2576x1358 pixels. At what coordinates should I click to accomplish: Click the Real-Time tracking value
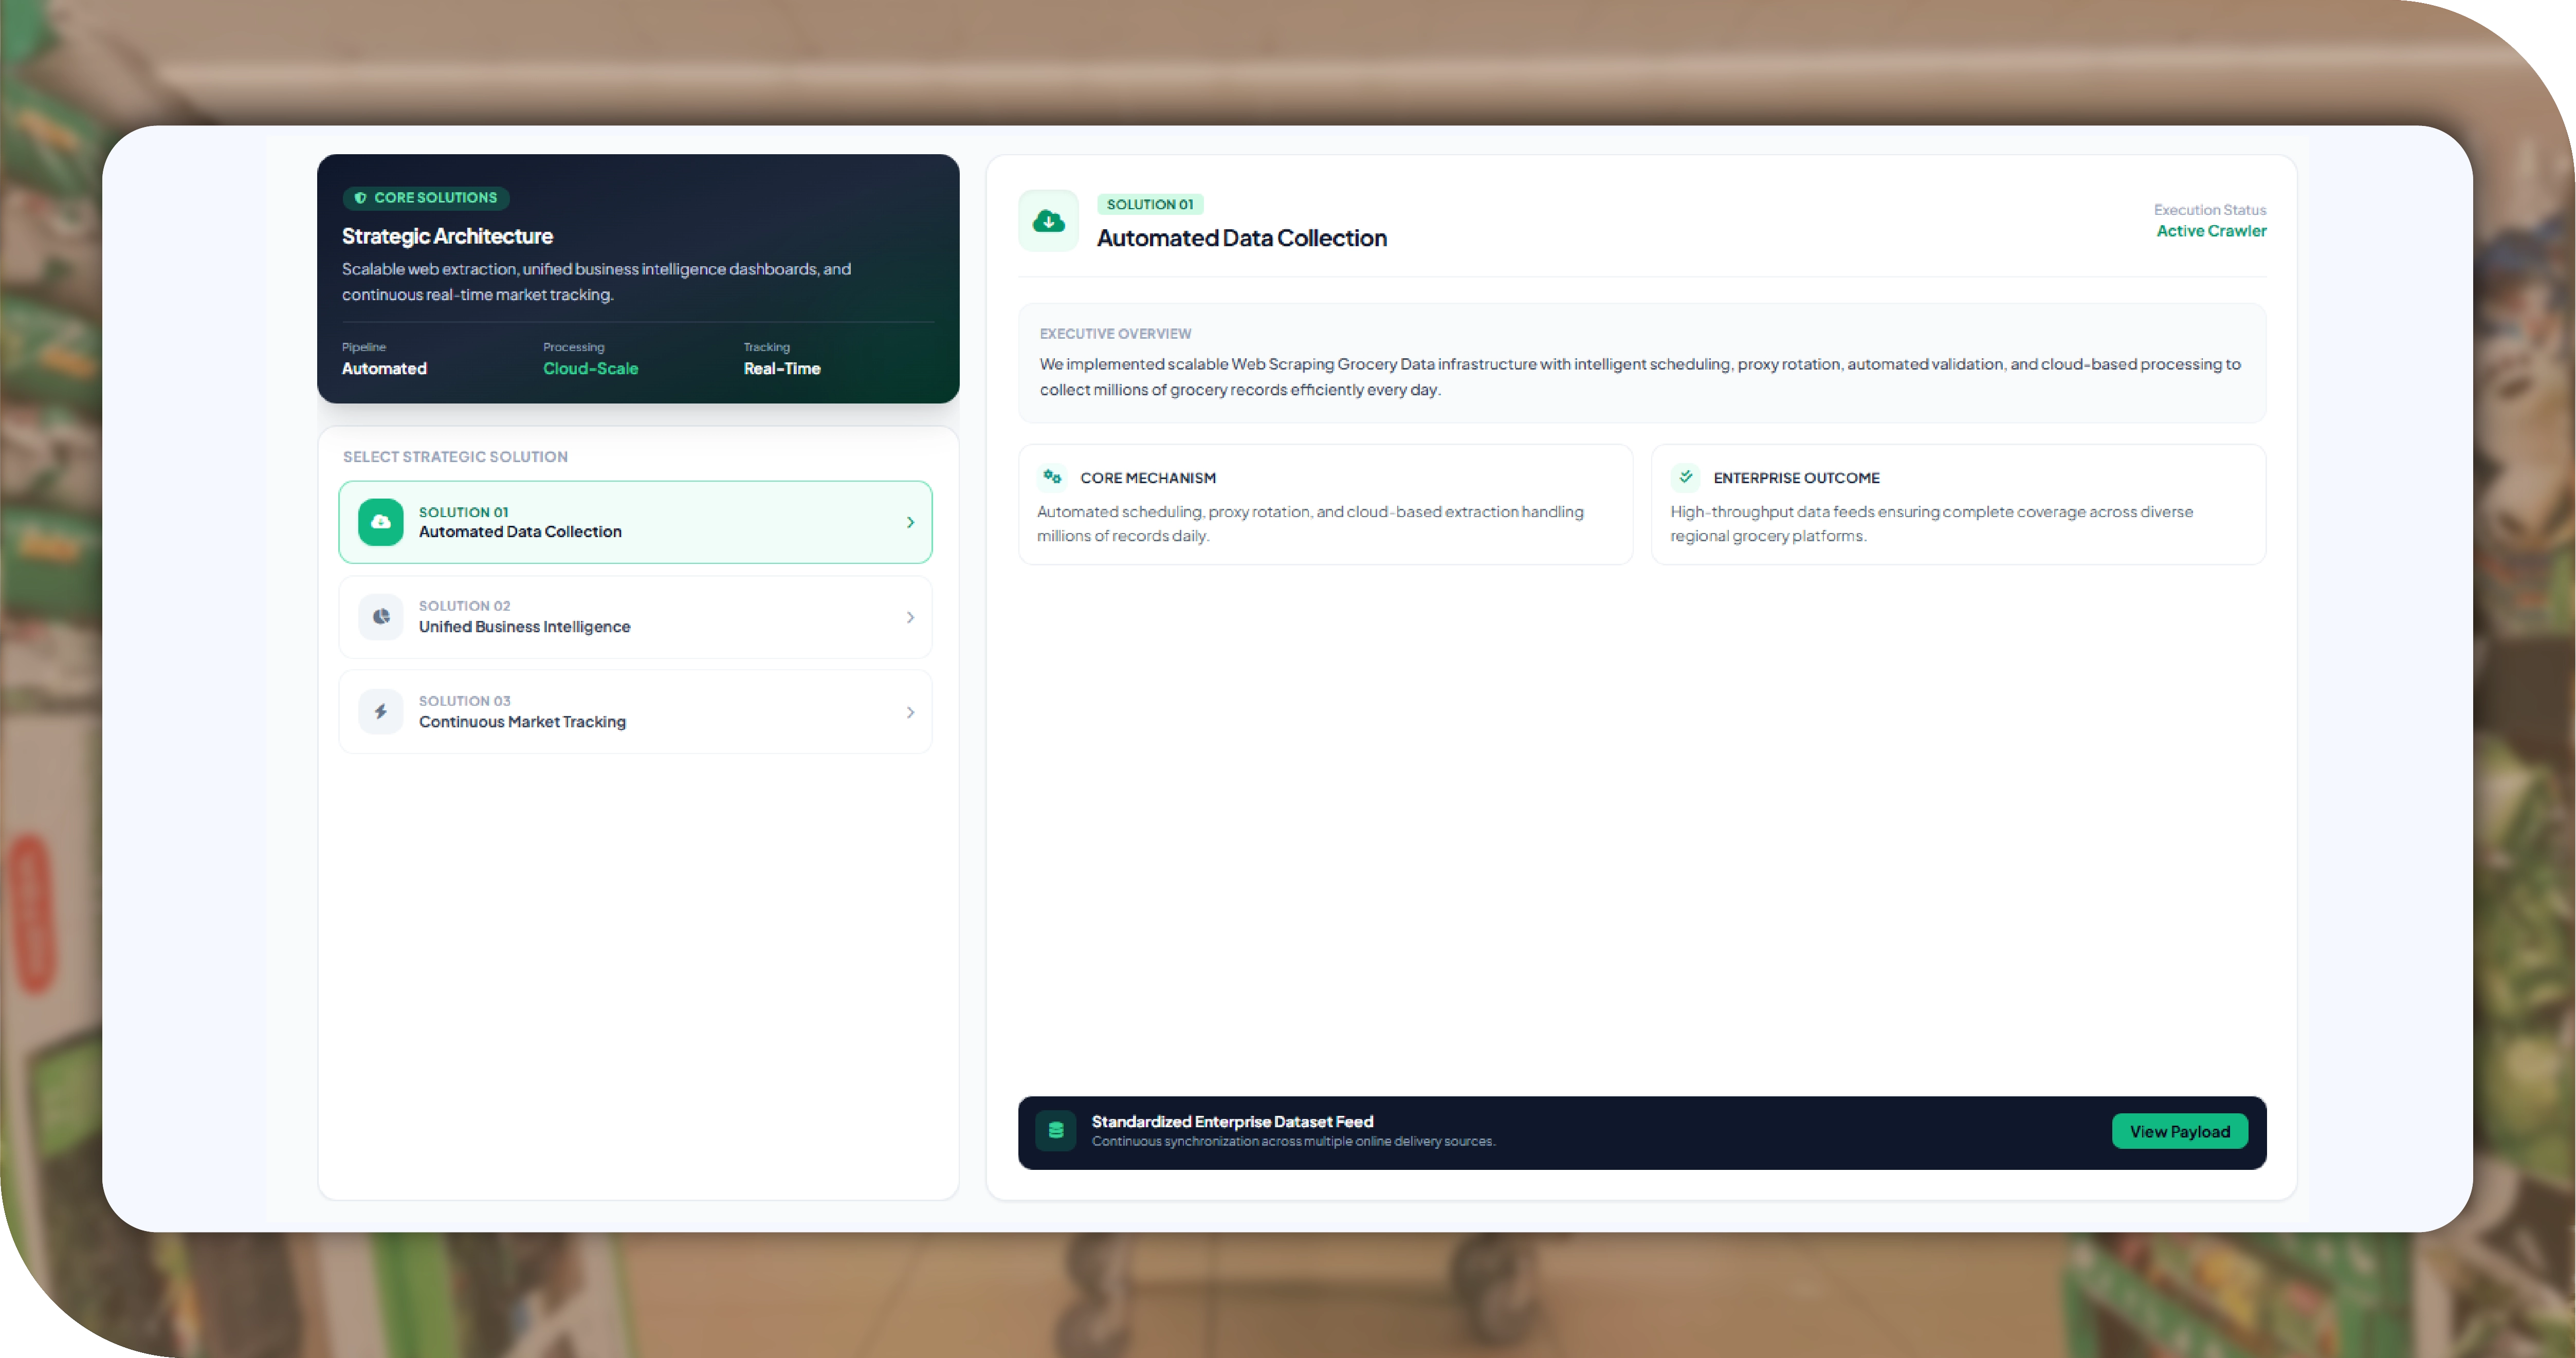coord(782,368)
